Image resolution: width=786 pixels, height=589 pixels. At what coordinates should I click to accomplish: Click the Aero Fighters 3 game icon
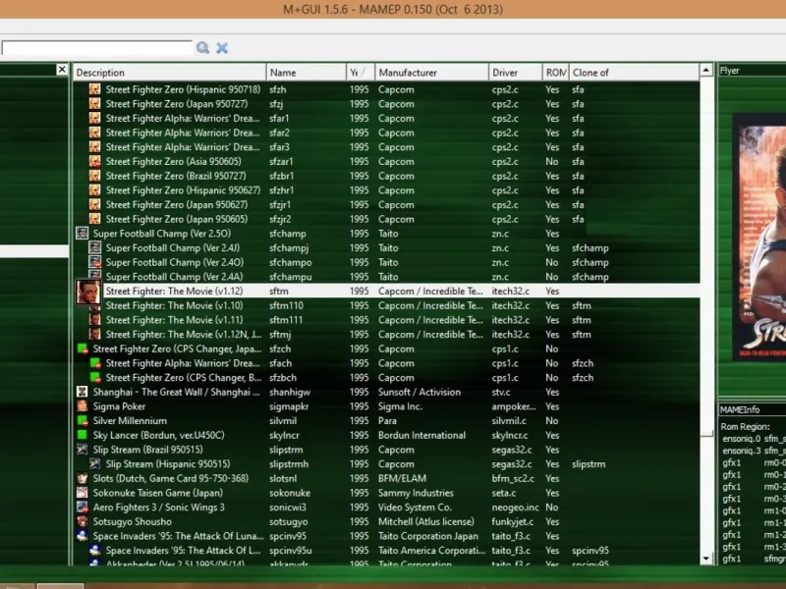[x=83, y=508]
